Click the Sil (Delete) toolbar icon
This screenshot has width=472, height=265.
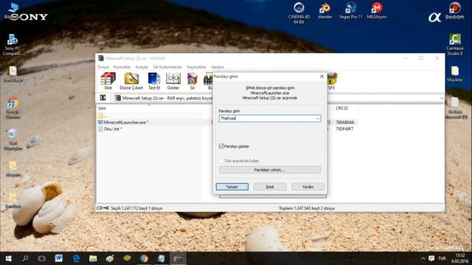click(x=192, y=81)
